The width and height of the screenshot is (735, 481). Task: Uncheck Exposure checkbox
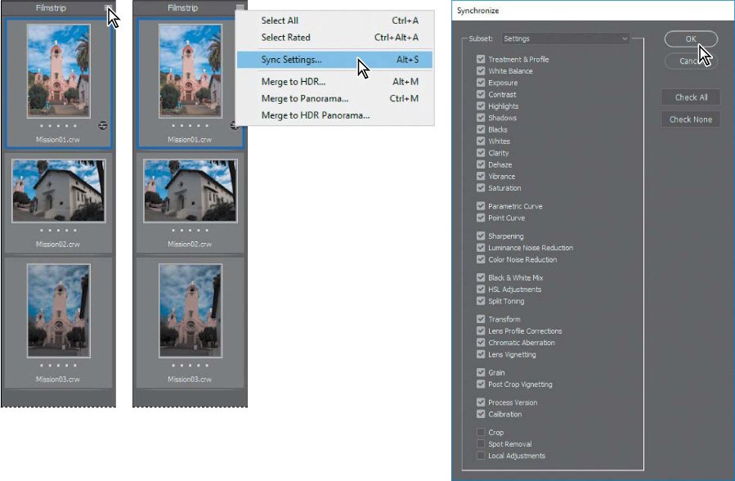pos(481,83)
